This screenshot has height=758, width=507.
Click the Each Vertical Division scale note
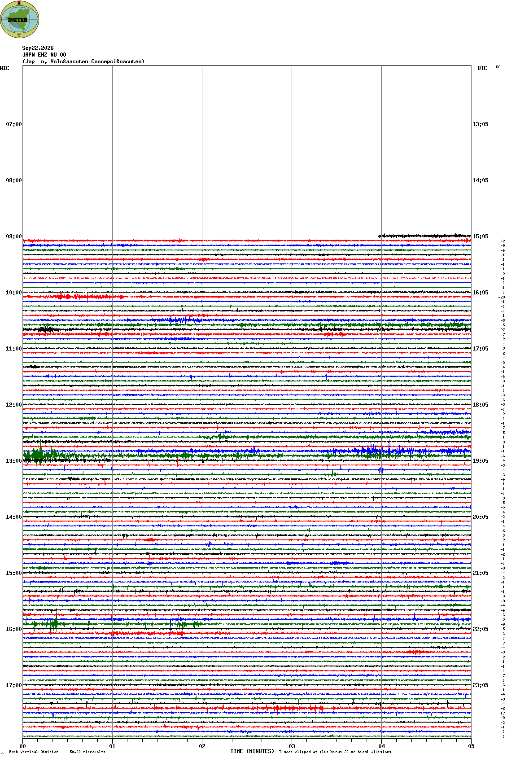coord(57,752)
